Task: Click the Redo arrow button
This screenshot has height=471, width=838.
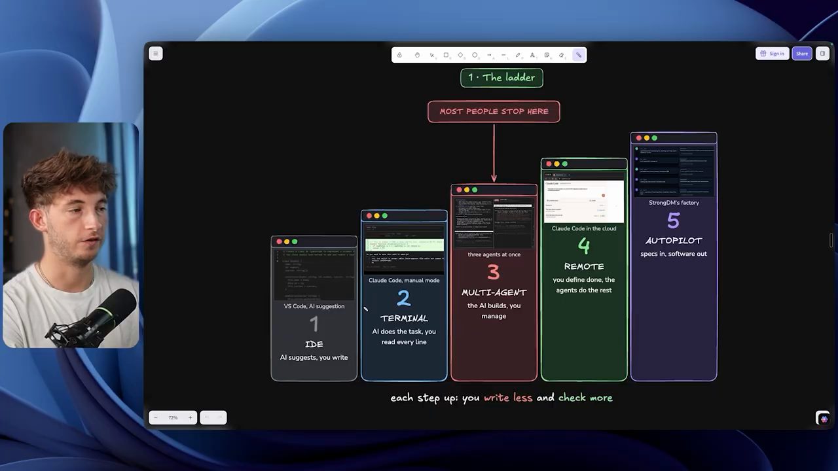Action: pos(220,417)
